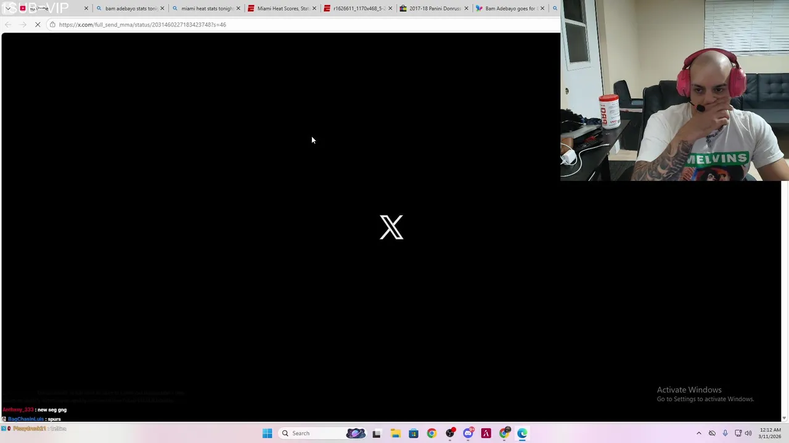Image resolution: width=789 pixels, height=443 pixels.
Task: Open Task View from the taskbar
Action: tap(377, 433)
